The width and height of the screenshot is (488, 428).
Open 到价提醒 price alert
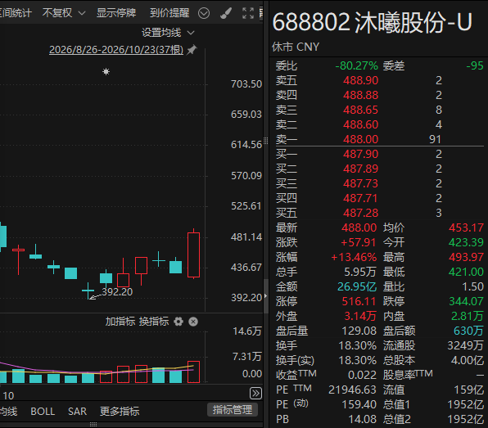[169, 13]
